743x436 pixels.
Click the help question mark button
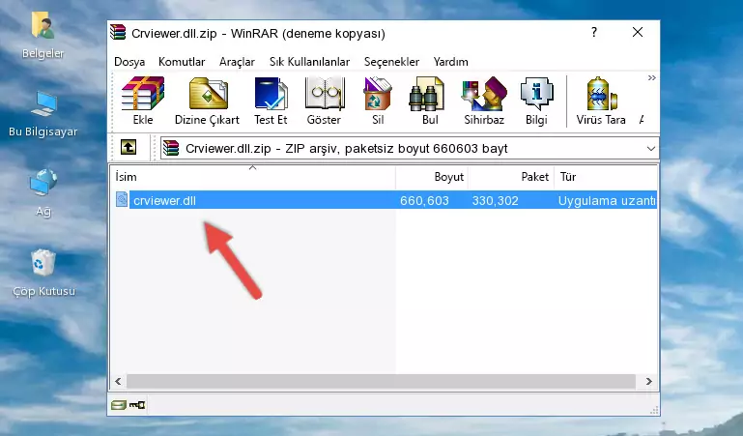pyautogui.click(x=594, y=32)
